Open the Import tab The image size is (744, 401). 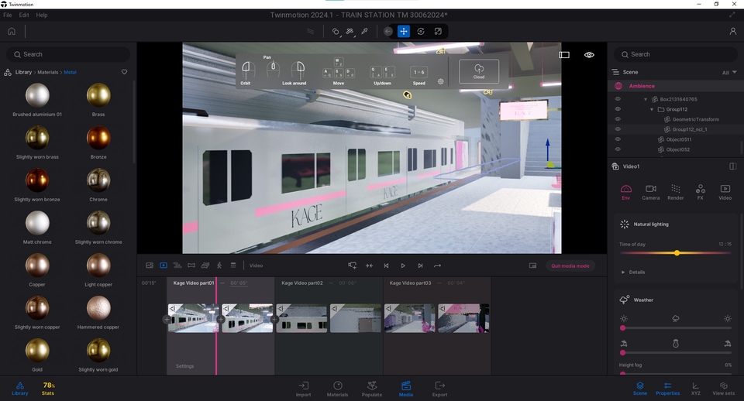(303, 389)
